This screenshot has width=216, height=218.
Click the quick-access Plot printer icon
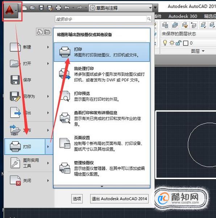(x=58, y=8)
